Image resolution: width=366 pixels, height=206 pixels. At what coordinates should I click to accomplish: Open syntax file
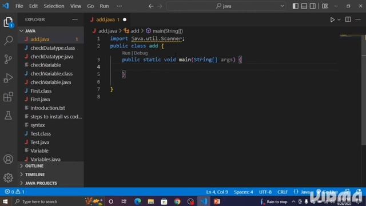point(51,125)
